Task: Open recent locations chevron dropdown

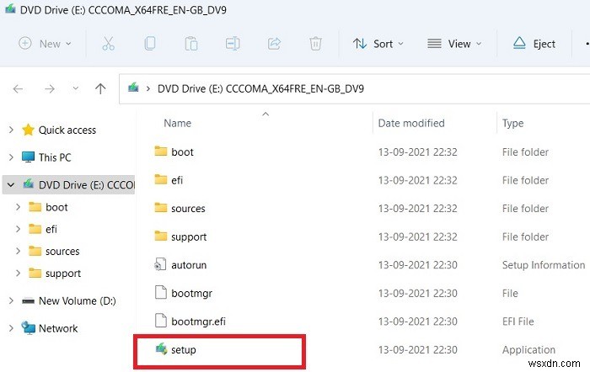Action: [x=76, y=88]
